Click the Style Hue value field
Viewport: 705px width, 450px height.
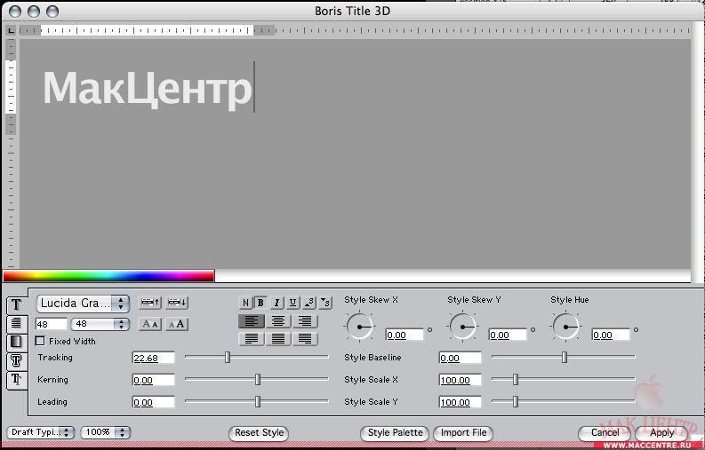tap(611, 335)
